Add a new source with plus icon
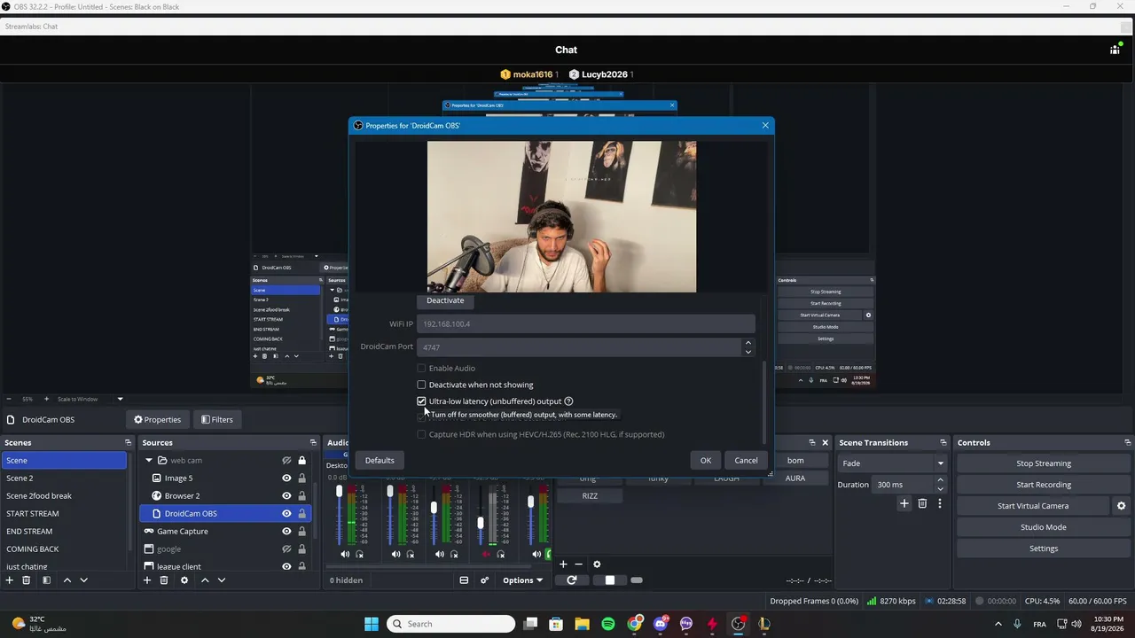1135x638 pixels. coord(147,580)
